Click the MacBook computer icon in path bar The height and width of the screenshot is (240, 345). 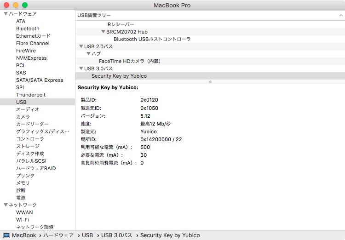[x=6, y=235]
